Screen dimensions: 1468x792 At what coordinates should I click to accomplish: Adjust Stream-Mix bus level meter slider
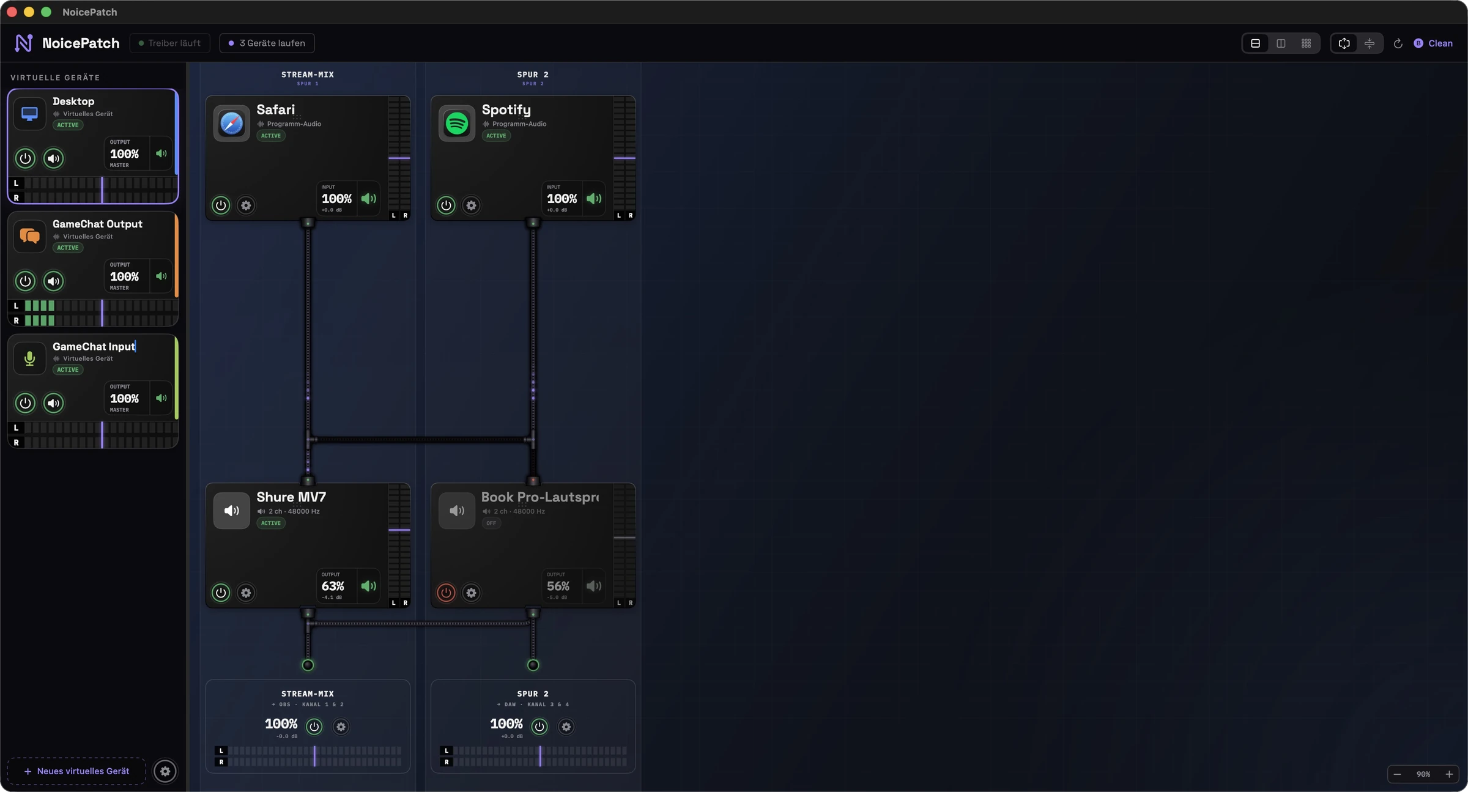[315, 756]
